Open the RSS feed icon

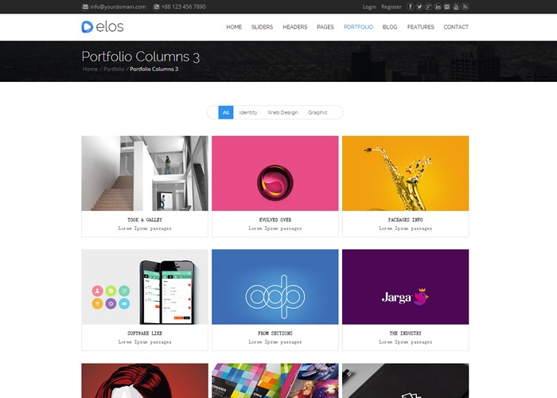465,6
